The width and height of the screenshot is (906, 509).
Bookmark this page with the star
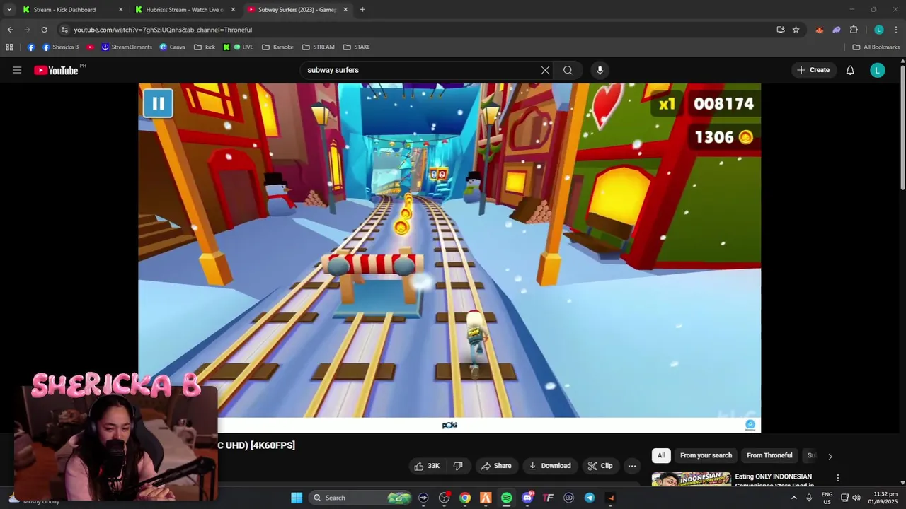coord(796,30)
